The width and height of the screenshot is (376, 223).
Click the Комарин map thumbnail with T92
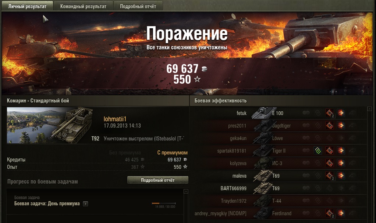point(50,125)
